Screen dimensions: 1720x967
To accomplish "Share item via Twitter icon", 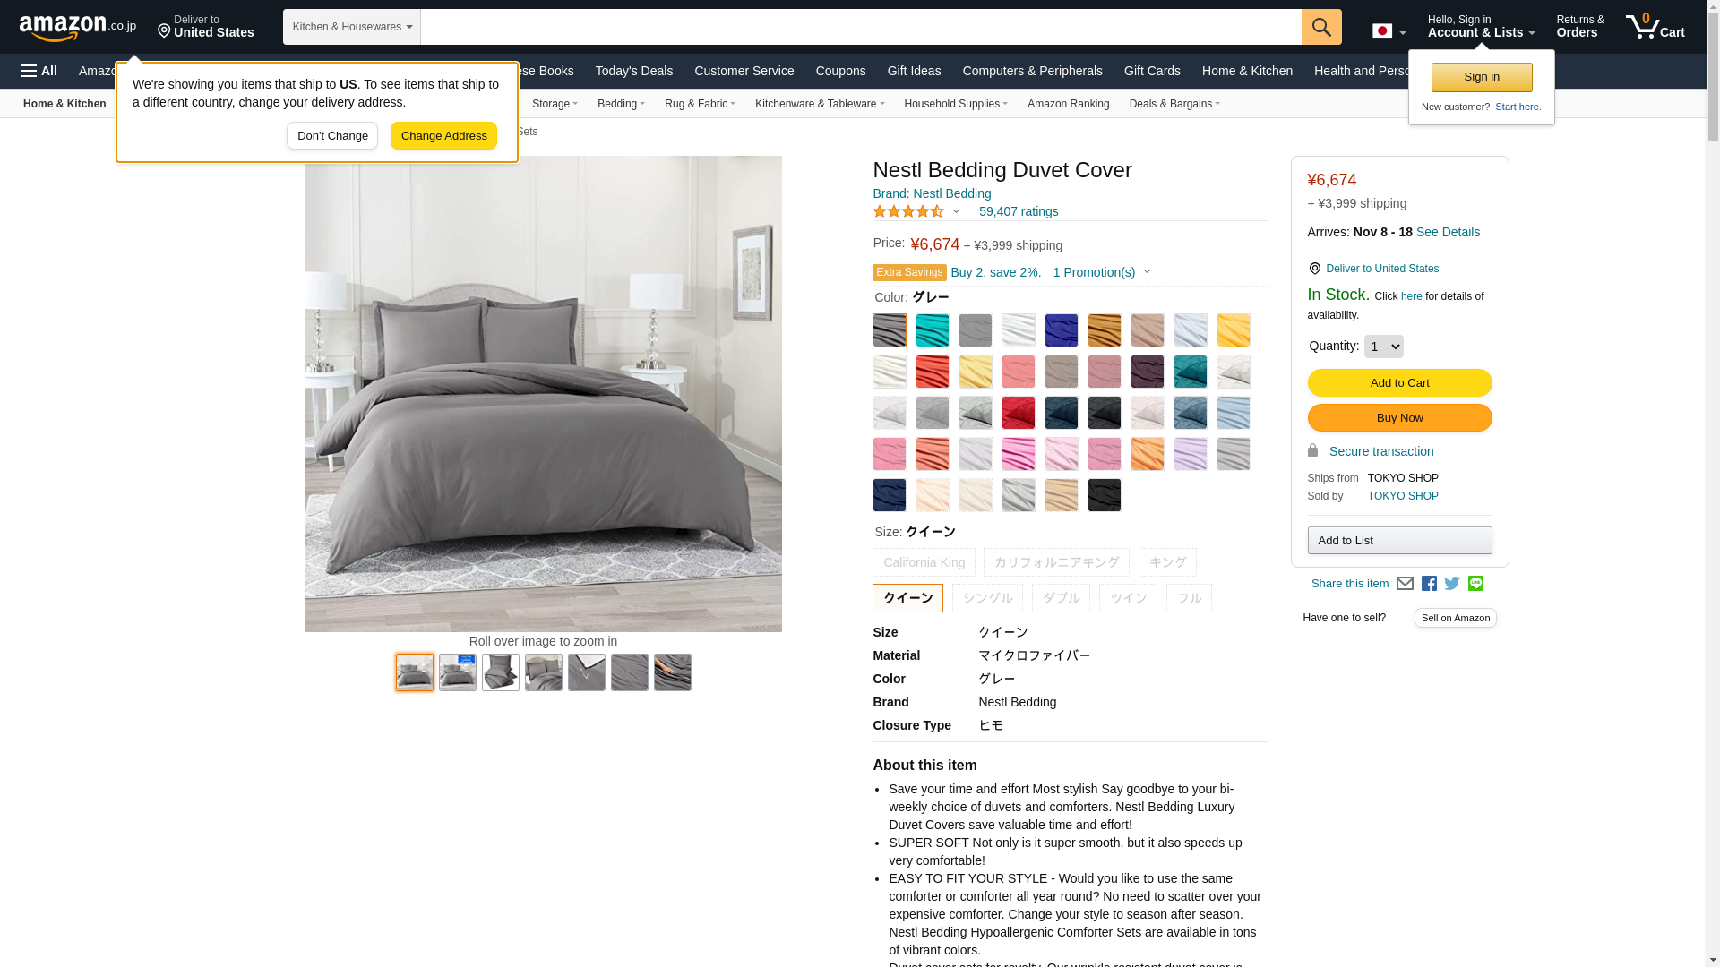I will click(x=1452, y=584).
